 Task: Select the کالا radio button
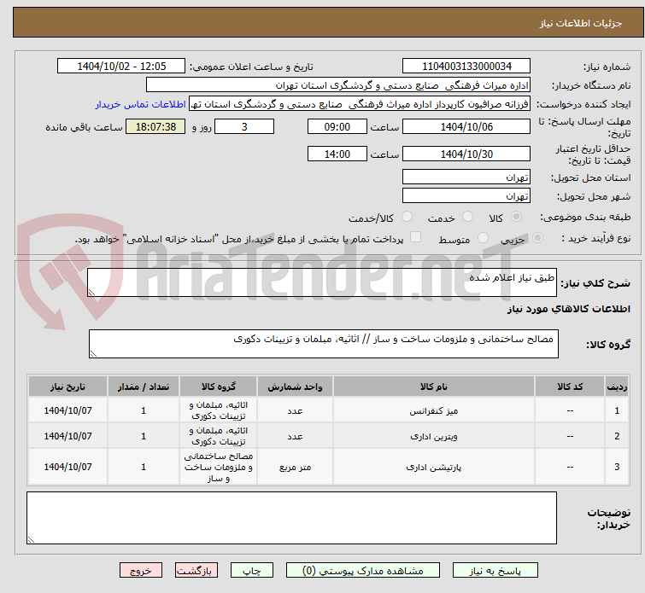click(x=516, y=216)
